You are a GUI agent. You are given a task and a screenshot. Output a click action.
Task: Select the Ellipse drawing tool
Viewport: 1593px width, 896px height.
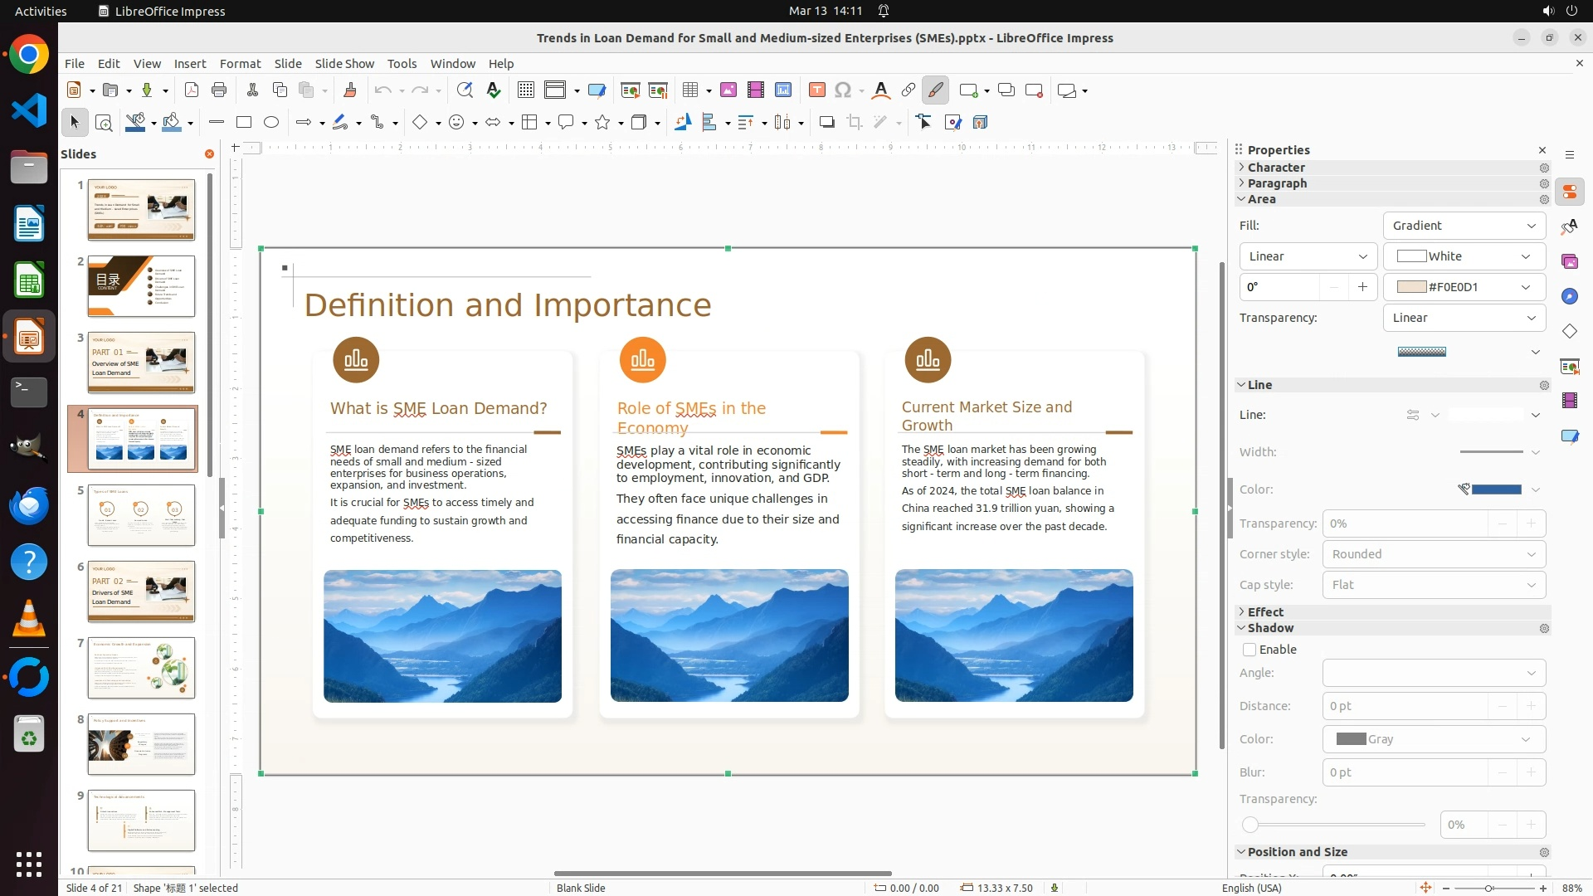pyautogui.click(x=271, y=123)
